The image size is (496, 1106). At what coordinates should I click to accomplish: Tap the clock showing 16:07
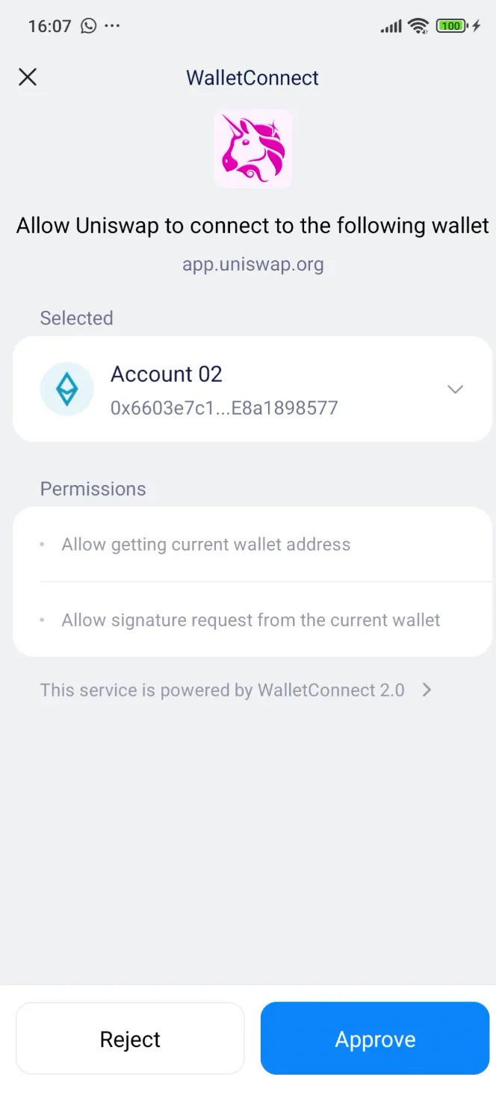click(x=49, y=26)
